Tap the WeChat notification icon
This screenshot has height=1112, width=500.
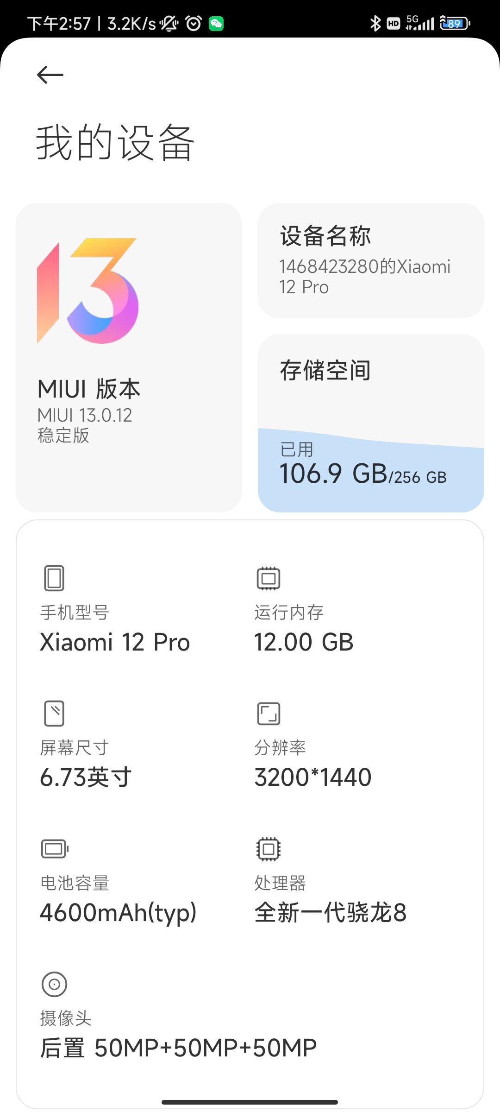(216, 23)
